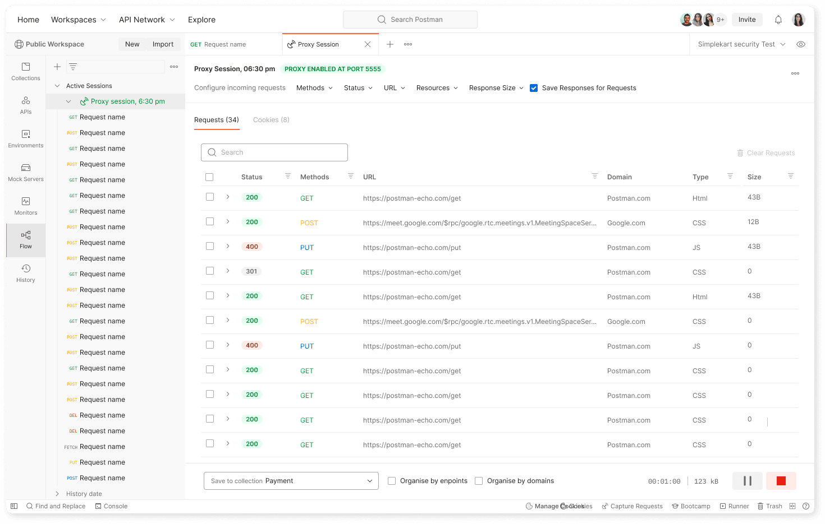
Task: Open the Response Size filter dropdown
Action: [x=497, y=88]
